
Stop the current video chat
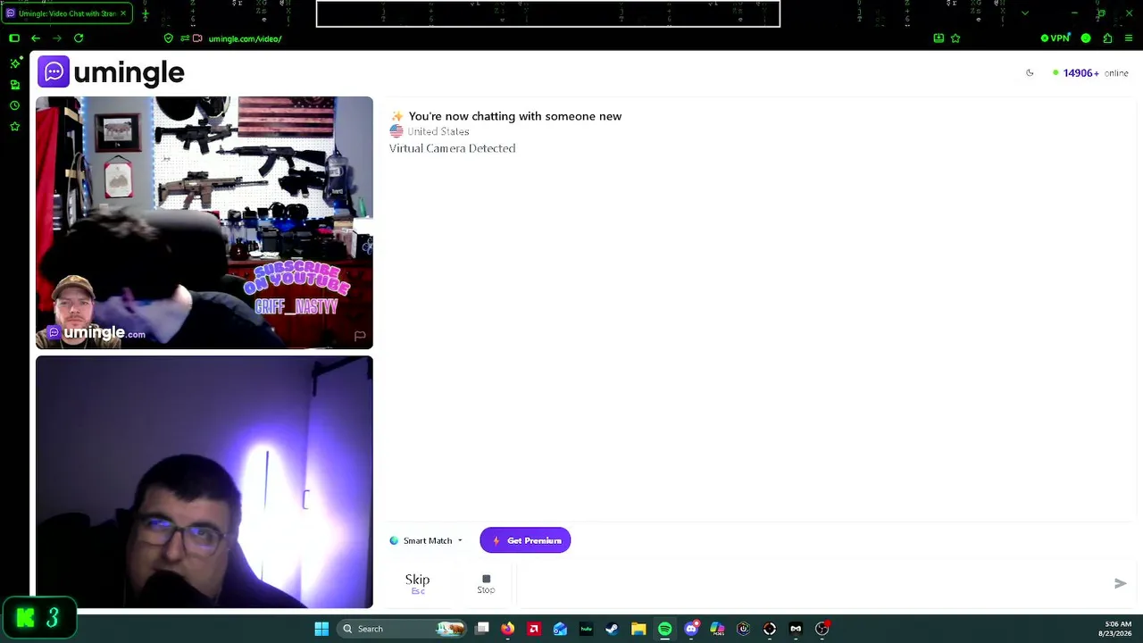(486, 584)
